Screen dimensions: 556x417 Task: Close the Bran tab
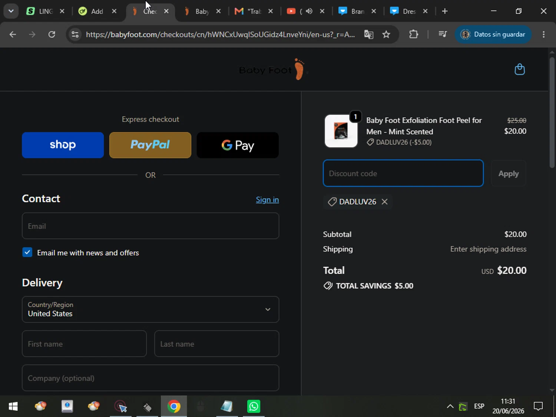pos(374,11)
